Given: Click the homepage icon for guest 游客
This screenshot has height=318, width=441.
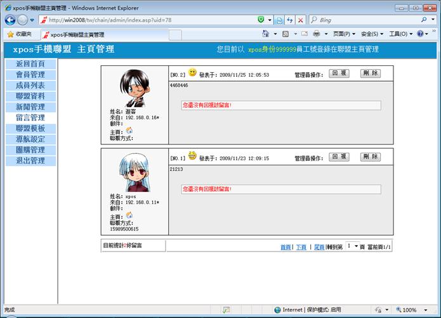Looking at the screenshot, I should click(x=129, y=130).
